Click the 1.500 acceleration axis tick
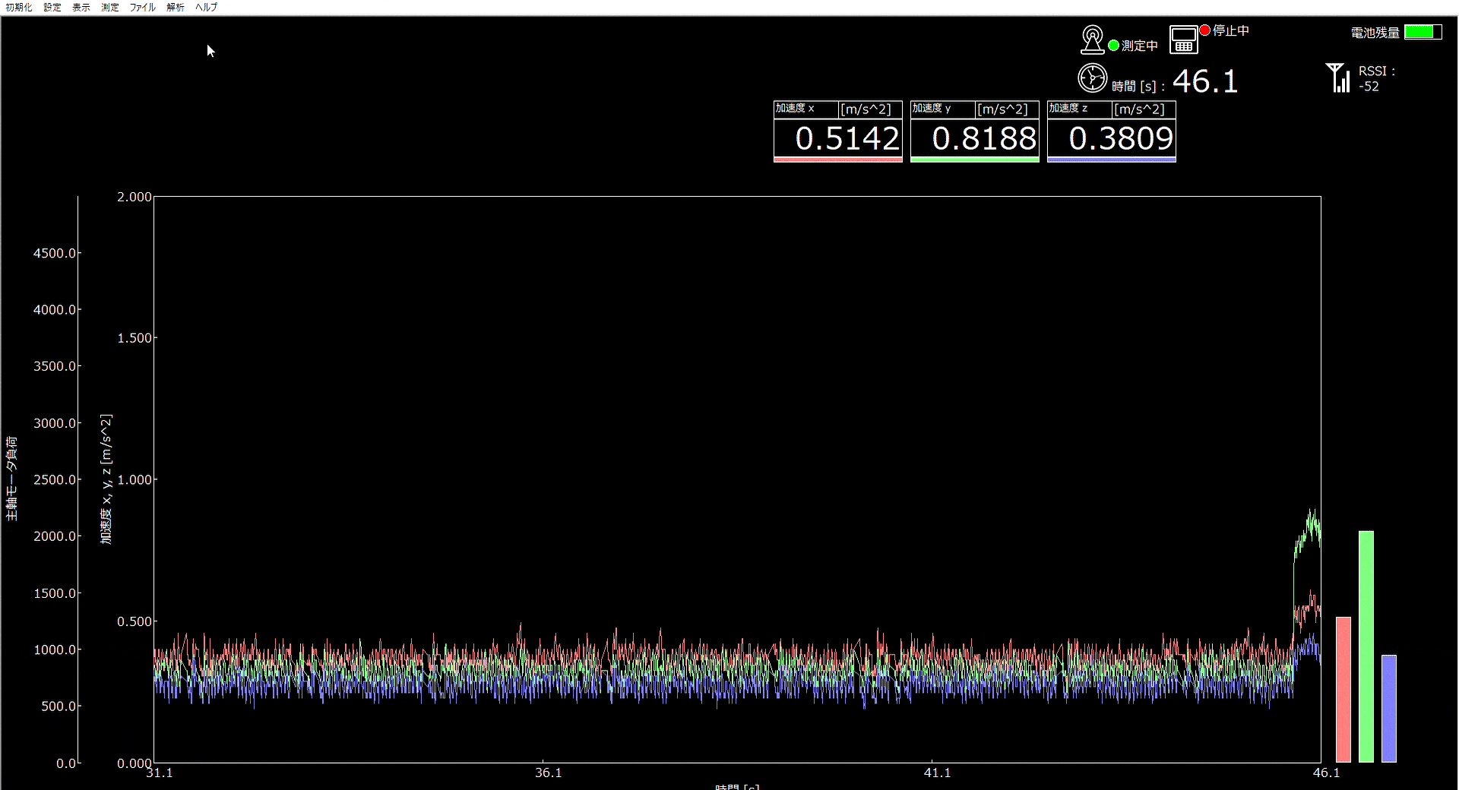This screenshot has height=790, width=1459. coord(135,338)
